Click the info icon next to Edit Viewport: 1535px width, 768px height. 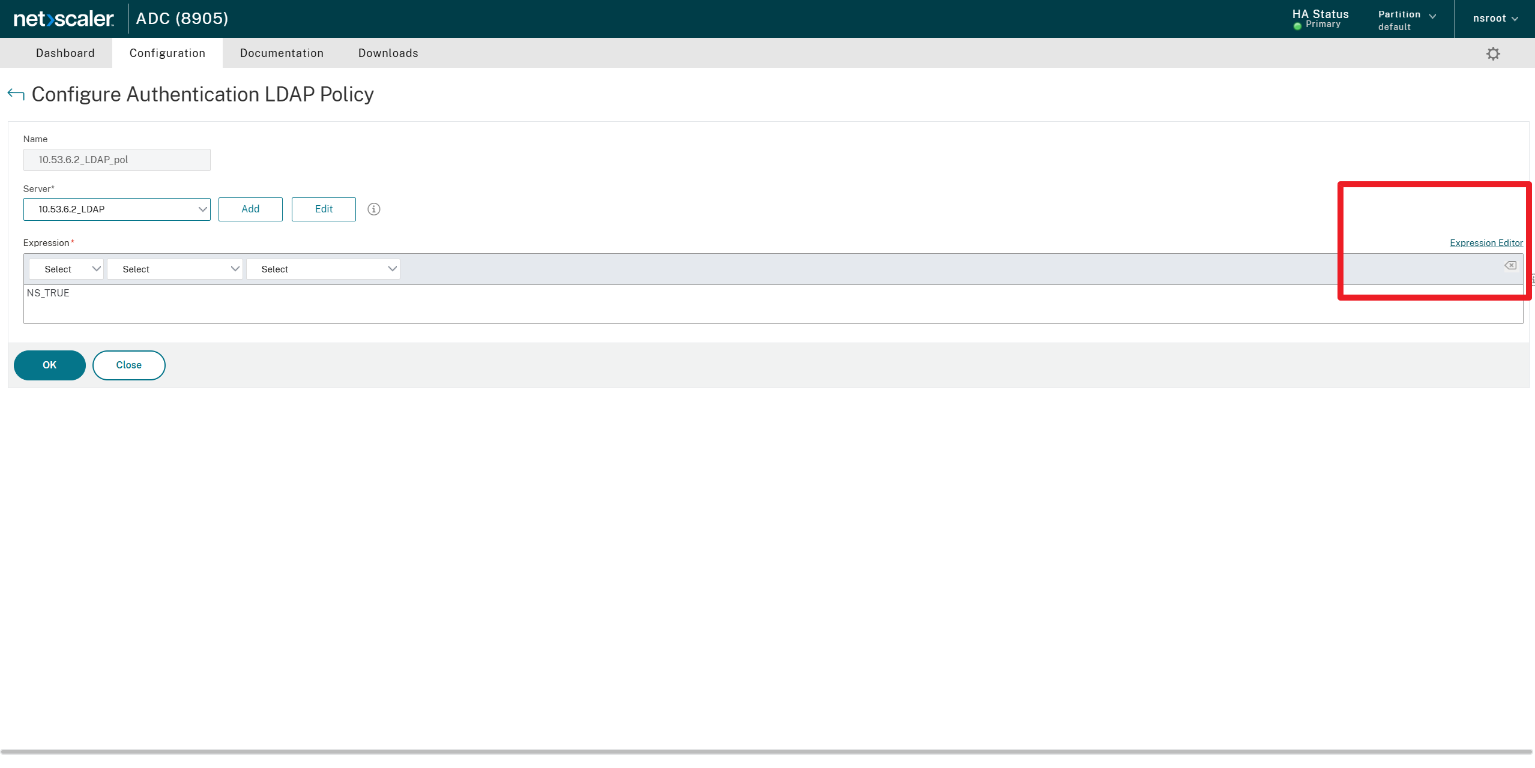373,209
